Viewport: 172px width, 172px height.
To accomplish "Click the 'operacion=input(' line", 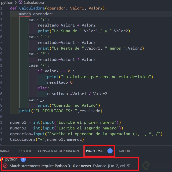I will click(86, 134).
